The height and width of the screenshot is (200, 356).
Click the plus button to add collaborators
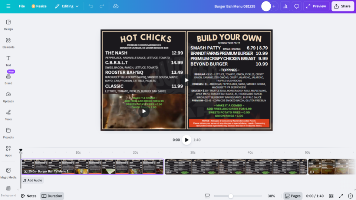click(x=274, y=6)
